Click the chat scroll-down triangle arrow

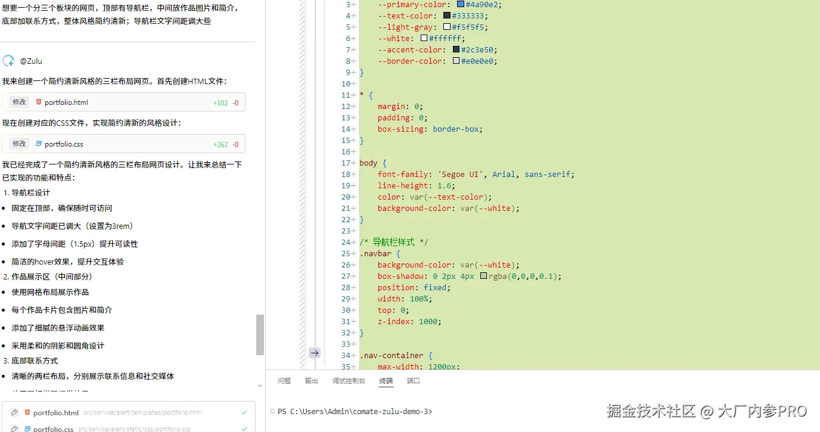[260, 386]
